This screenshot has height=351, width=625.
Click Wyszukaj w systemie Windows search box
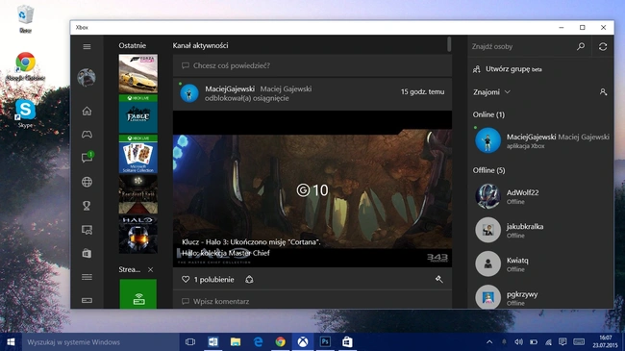pyautogui.click(x=100, y=341)
